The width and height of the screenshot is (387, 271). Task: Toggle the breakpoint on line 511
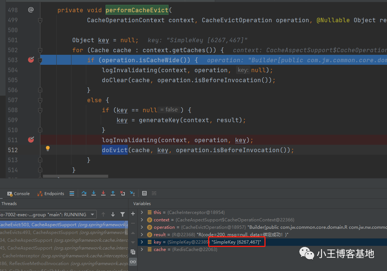(x=31, y=140)
